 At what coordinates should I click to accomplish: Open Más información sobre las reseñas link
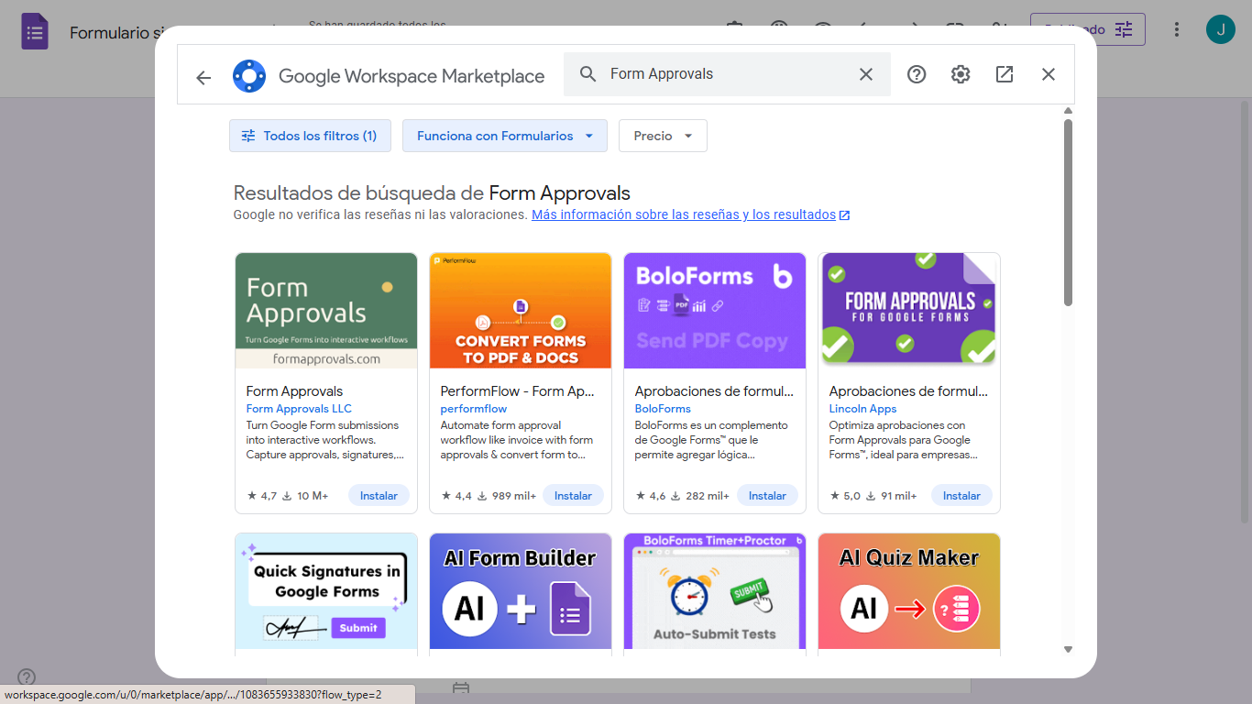tap(690, 214)
